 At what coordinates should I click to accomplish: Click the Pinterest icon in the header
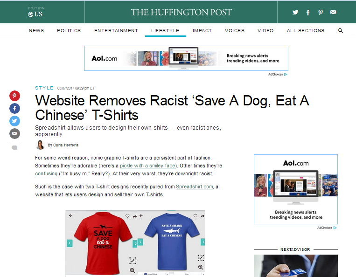tap(321, 13)
